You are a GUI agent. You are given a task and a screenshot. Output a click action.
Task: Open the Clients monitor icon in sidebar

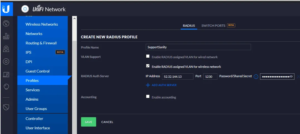6,75
